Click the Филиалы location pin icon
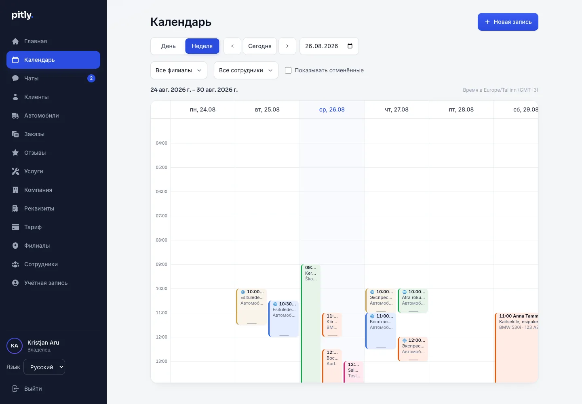The width and height of the screenshot is (582, 404). [x=15, y=246]
